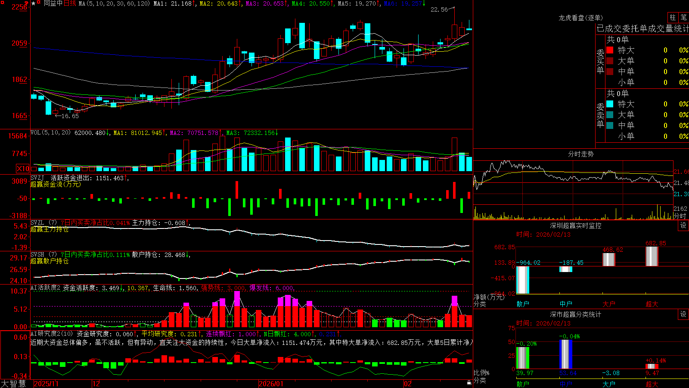
Task: Open 设 settings for 深市超赢分类统计
Action: tap(683, 314)
